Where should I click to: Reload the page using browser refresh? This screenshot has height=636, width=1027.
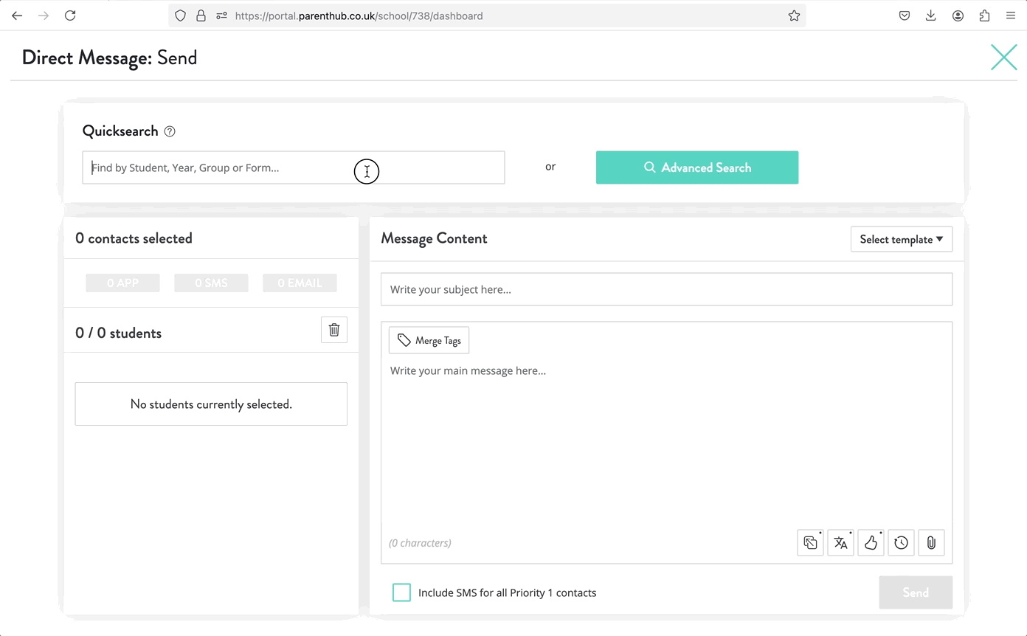pyautogui.click(x=70, y=15)
